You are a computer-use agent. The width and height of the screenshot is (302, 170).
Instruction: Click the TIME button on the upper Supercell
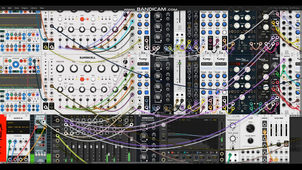60,19
